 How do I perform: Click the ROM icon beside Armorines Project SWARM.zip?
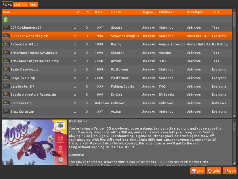point(6,53)
